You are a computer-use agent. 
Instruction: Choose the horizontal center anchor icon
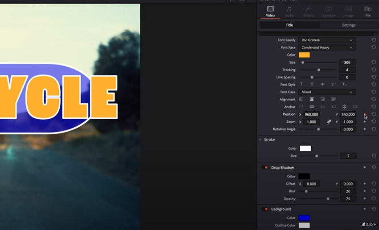[x=344, y=107]
